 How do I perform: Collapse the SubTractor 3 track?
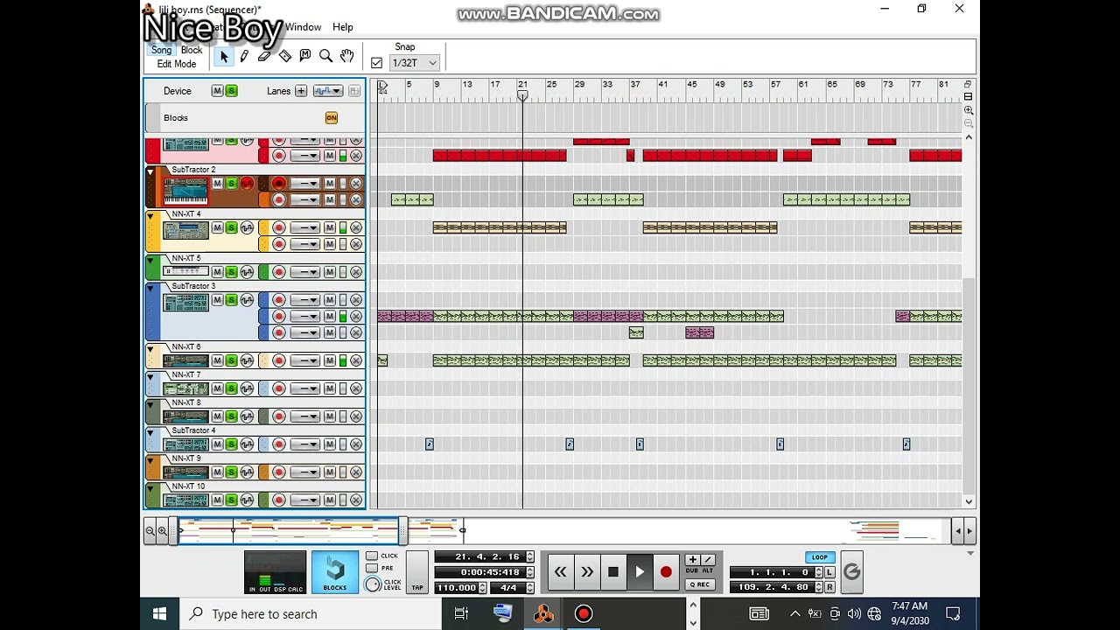(x=150, y=289)
